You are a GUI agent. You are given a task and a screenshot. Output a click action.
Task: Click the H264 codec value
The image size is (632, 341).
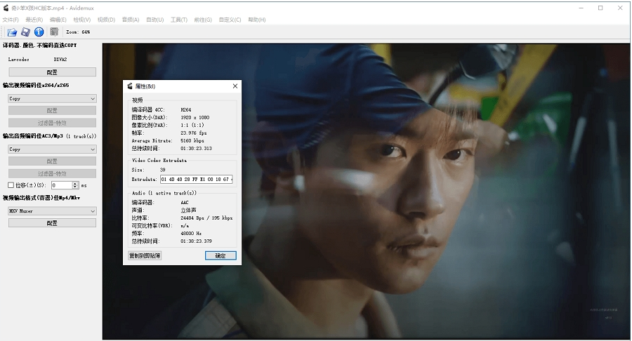[186, 109]
